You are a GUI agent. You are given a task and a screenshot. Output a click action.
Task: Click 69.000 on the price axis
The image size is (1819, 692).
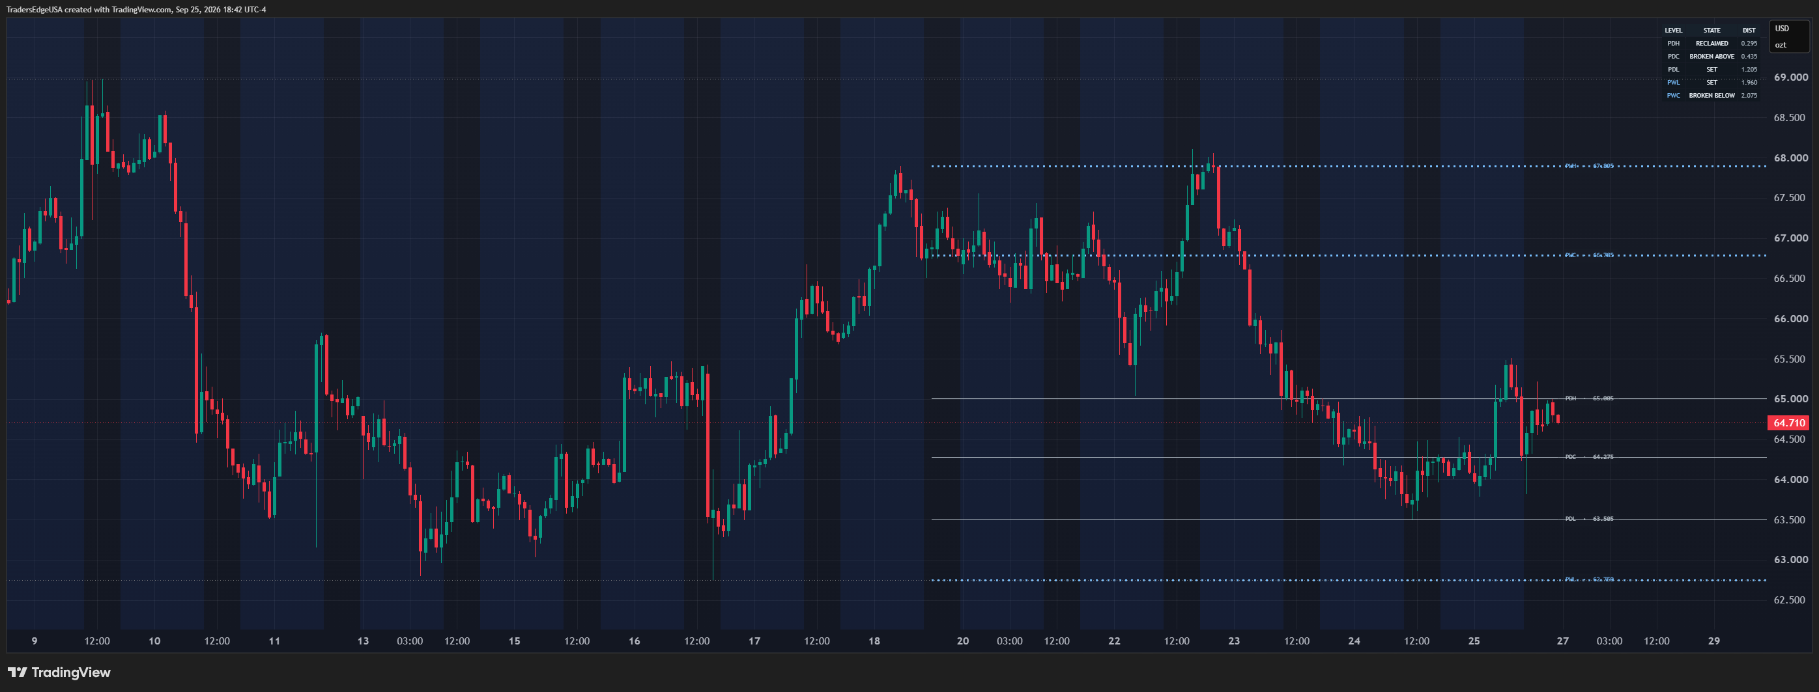click(x=1791, y=77)
